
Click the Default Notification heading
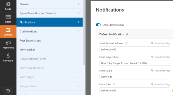pyautogui.click(x=112, y=34)
